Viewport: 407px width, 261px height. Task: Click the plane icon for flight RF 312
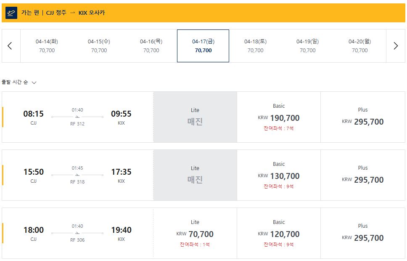(x=77, y=117)
